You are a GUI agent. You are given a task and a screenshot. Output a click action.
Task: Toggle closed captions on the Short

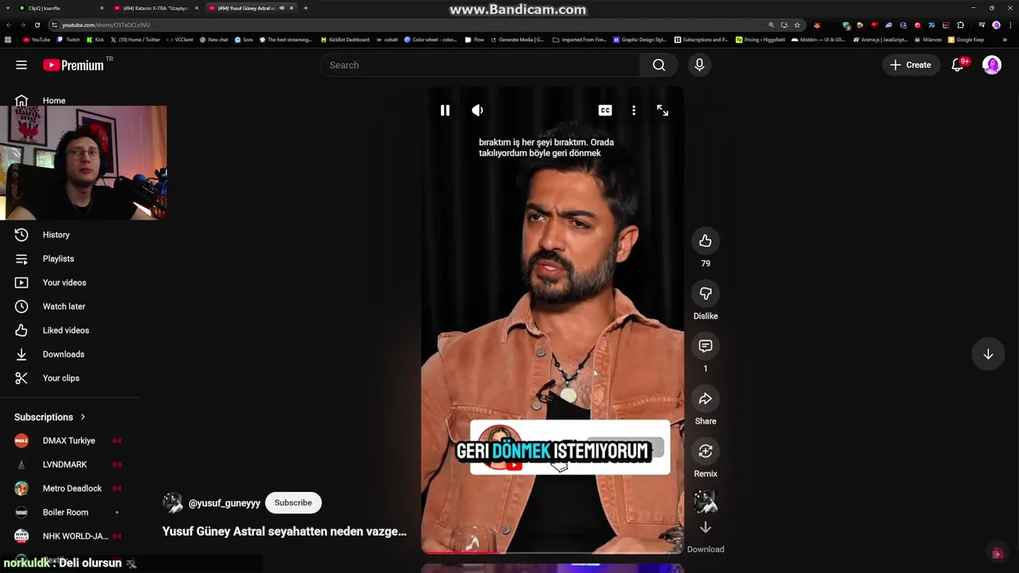click(605, 111)
